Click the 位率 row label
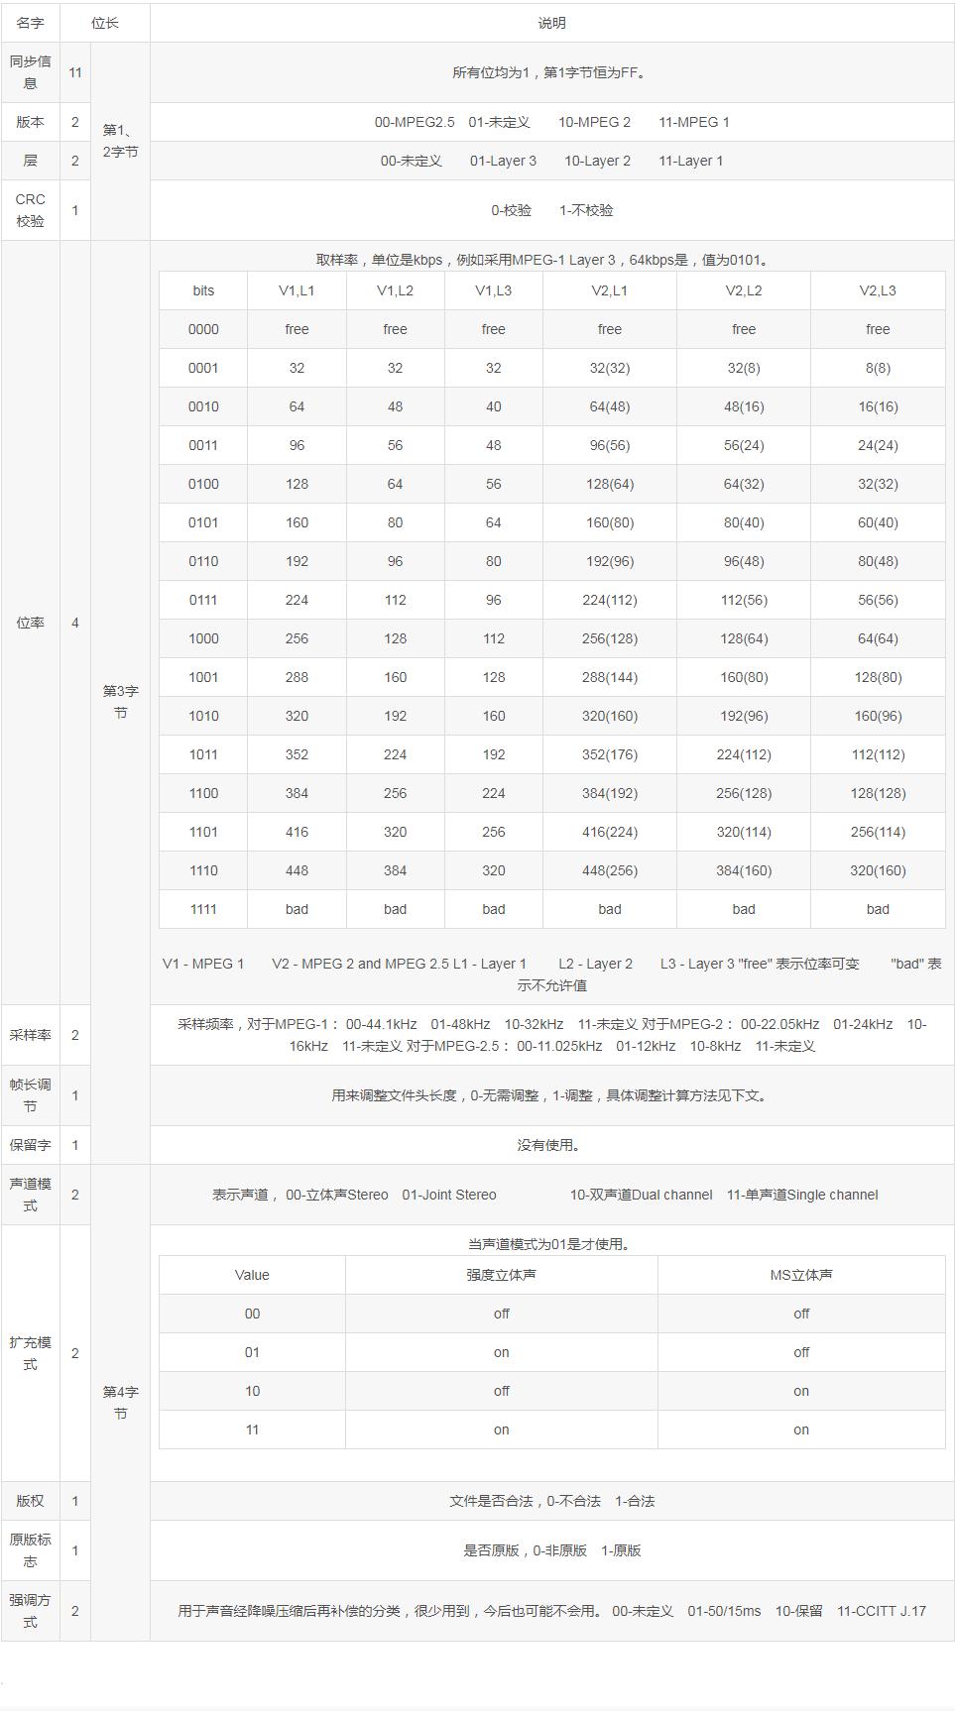This screenshot has width=955, height=1716. click(30, 623)
